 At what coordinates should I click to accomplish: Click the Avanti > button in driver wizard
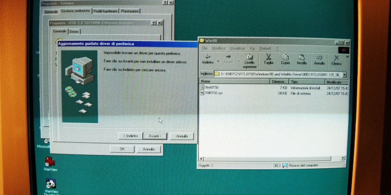click(155, 136)
